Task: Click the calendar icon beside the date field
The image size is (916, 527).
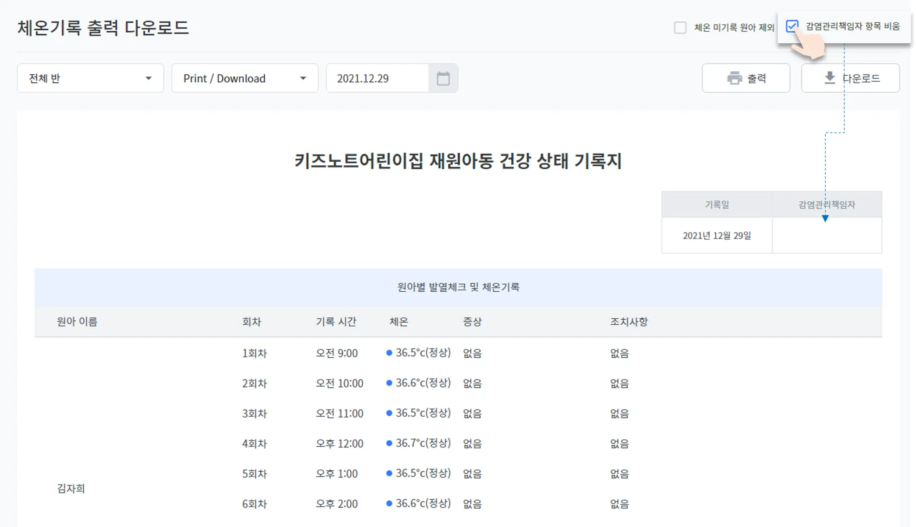Action: point(443,79)
